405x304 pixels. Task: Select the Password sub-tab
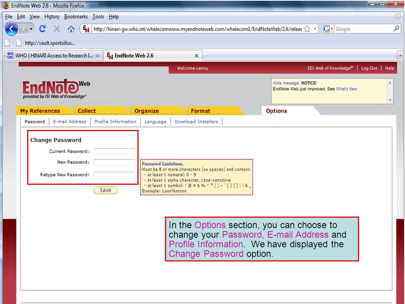(x=34, y=122)
